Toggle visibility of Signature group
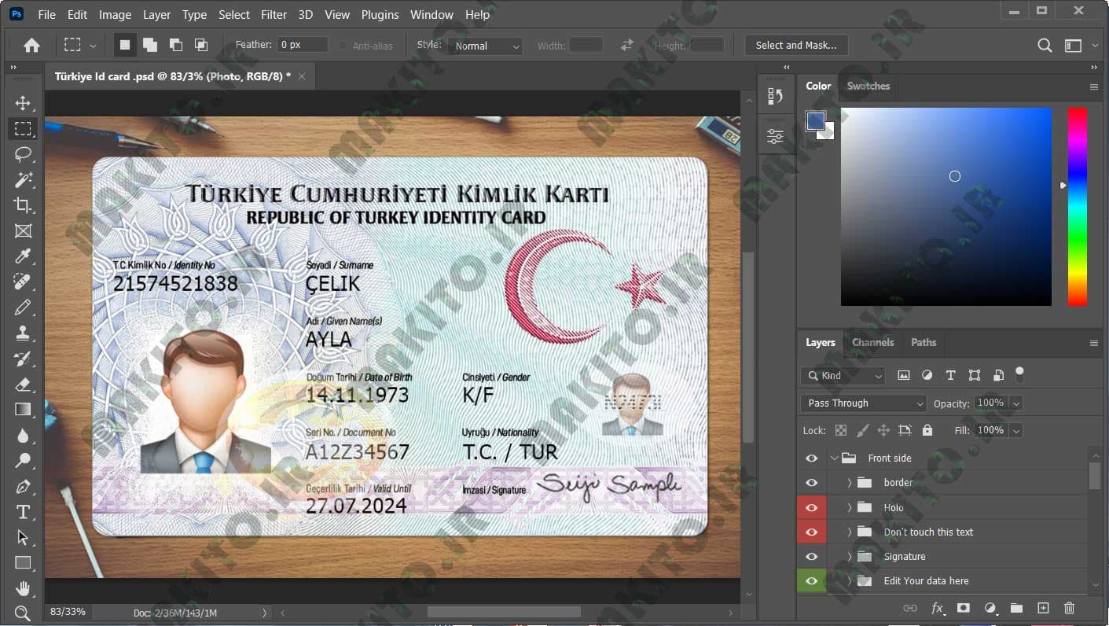 (812, 556)
